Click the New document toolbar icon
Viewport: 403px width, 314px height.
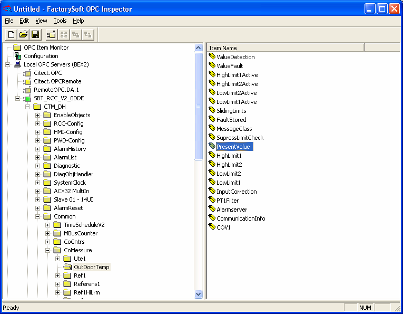tap(11, 34)
